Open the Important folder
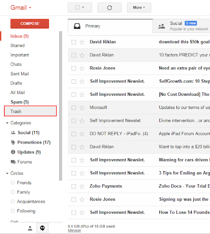 click(x=19, y=55)
